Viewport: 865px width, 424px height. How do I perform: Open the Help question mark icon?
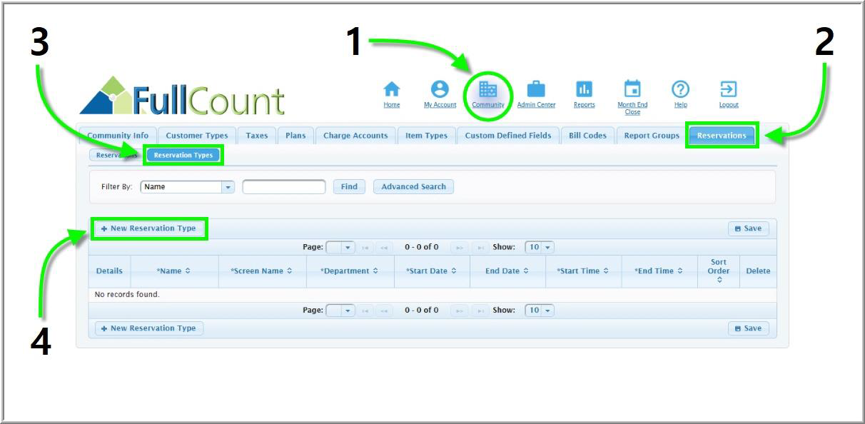[681, 89]
